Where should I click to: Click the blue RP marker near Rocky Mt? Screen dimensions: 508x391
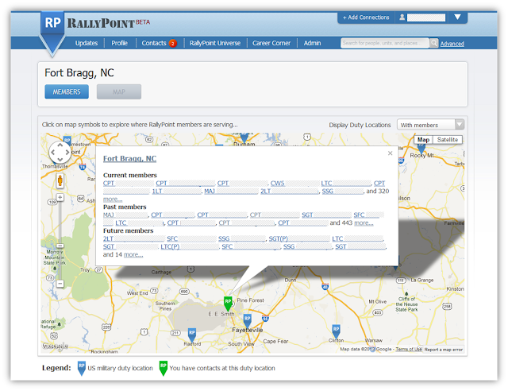pyautogui.click(x=421, y=149)
